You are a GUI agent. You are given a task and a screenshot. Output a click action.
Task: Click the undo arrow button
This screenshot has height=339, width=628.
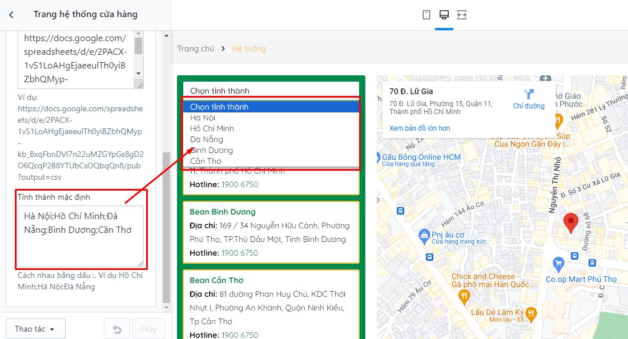click(x=117, y=329)
